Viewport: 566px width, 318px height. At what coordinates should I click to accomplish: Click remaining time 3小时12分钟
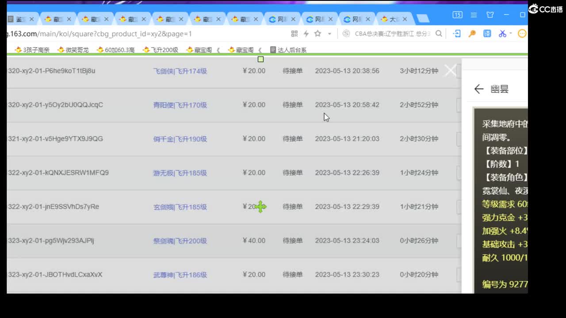click(x=419, y=71)
